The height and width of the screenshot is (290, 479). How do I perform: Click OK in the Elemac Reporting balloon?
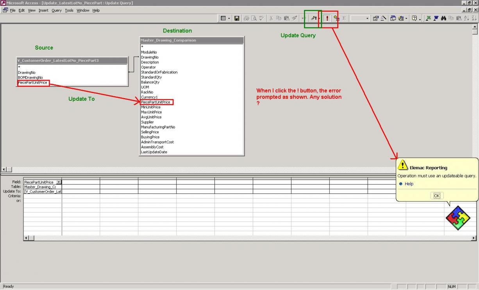tap(437, 196)
